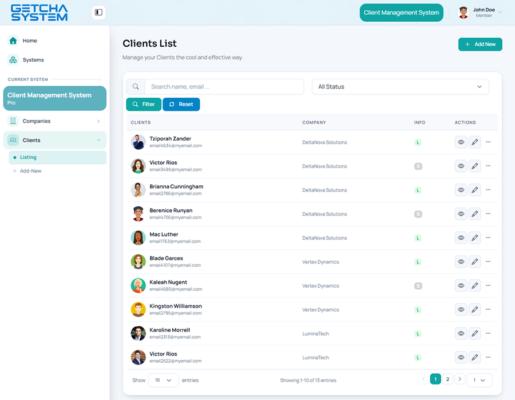View Kaleab Nugent using the eye action
The width and height of the screenshot is (515, 400).
click(x=461, y=286)
